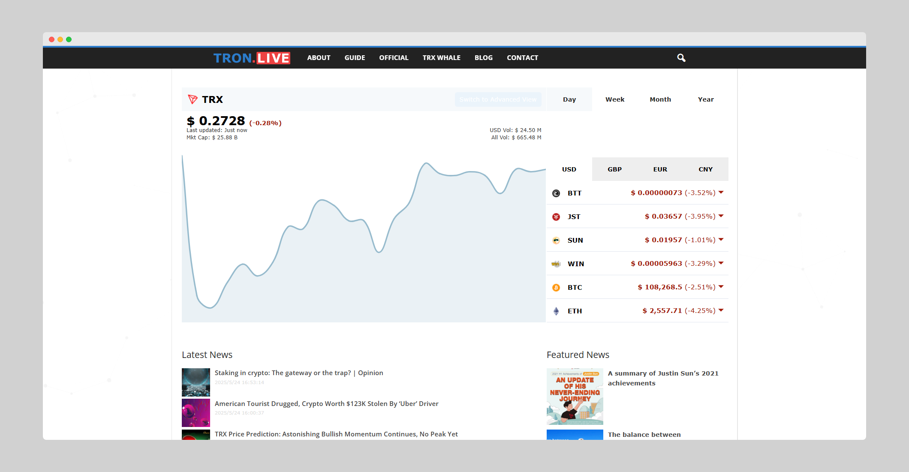This screenshot has height=472, width=909.
Task: Click Switch to Advanced View button
Action: (498, 99)
